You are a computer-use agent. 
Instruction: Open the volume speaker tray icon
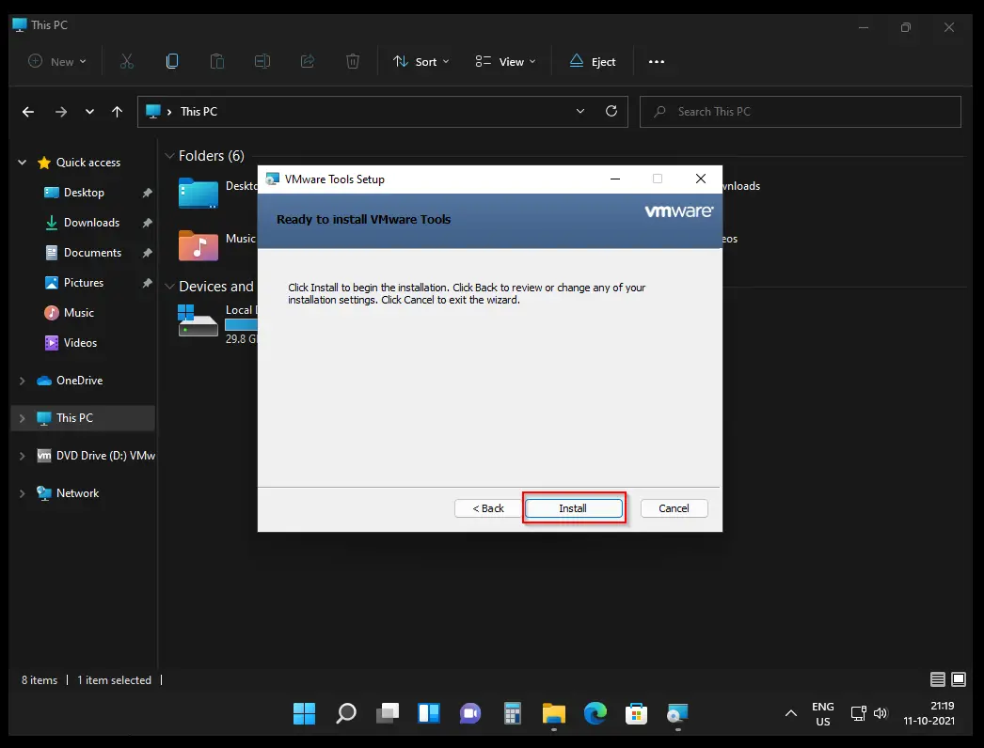(881, 713)
